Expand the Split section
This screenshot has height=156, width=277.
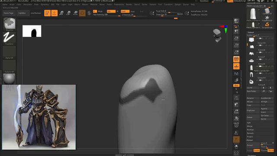pos(249,123)
